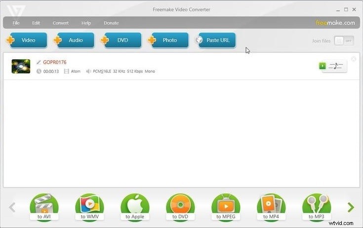
Task: Click the GOPR0176 video thumbnail
Action: point(21,66)
